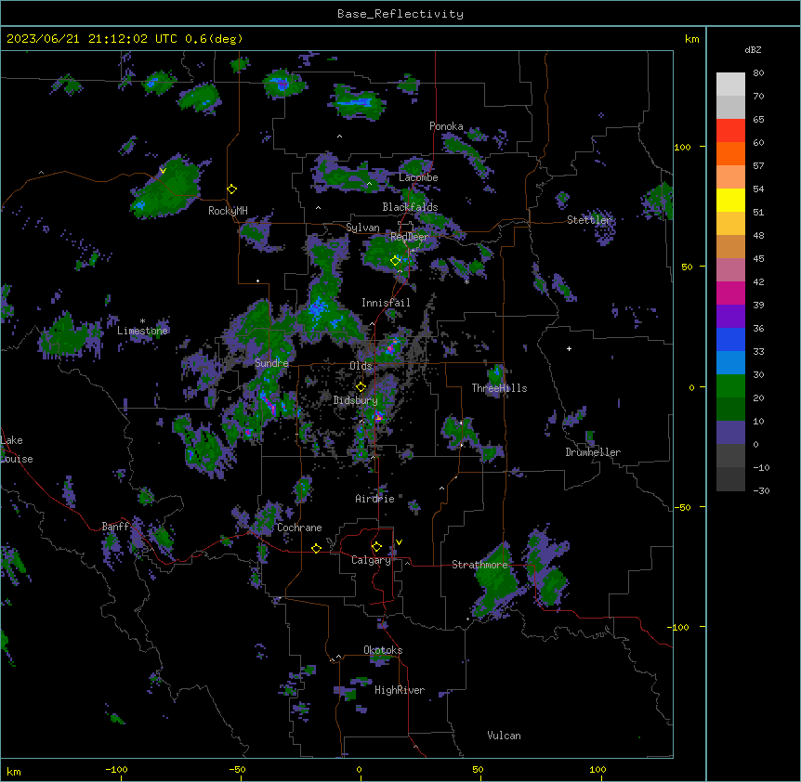Click the Drumheller label
This screenshot has height=782, width=801.
coord(593,452)
